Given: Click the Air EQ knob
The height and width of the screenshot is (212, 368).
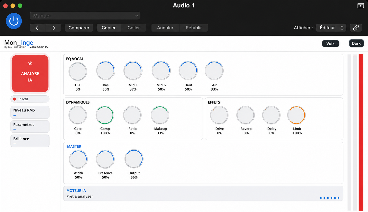Looking at the screenshot, I should point(214,71).
